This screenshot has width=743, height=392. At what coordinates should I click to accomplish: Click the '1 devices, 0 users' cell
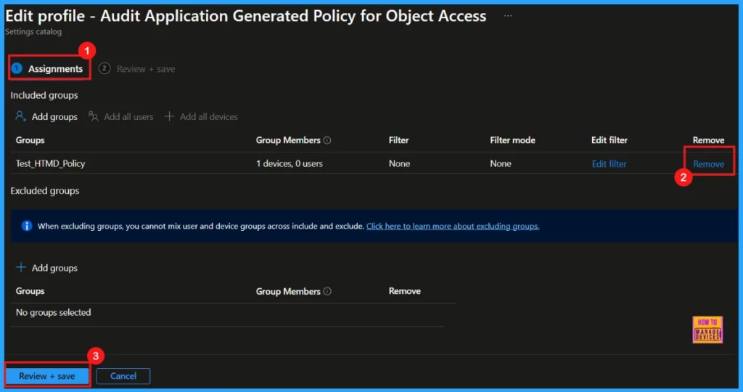point(289,163)
